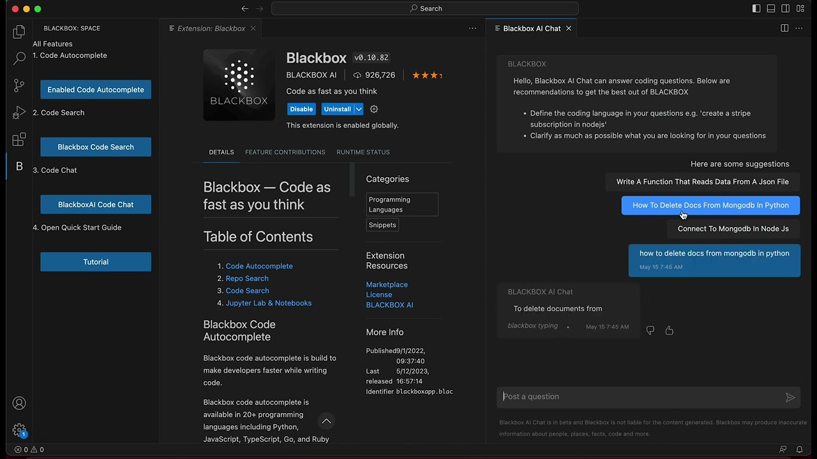Switch to the Feature Contributions tab

pyautogui.click(x=285, y=152)
